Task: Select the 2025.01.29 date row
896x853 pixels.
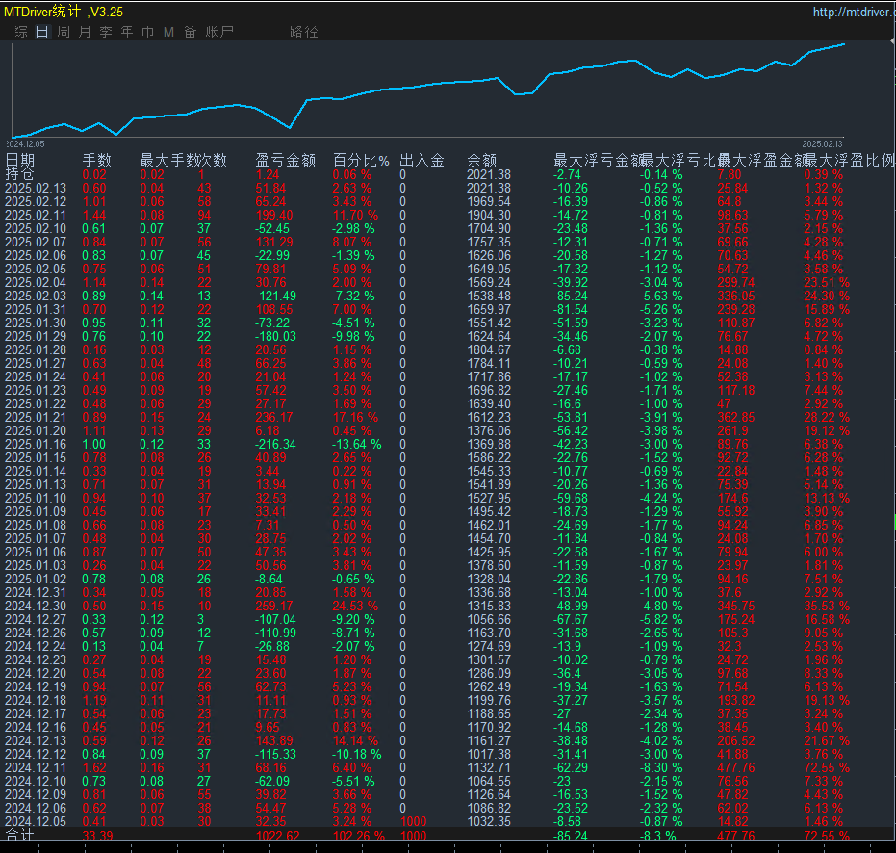Action: (x=448, y=336)
